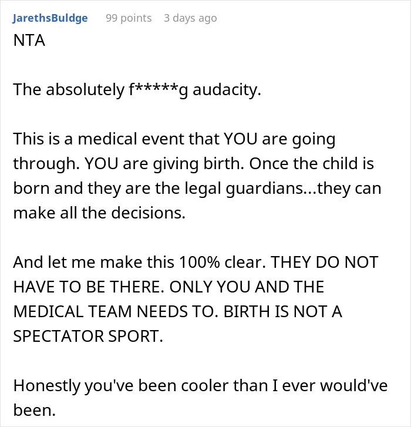Click the NTA verdict text
The width and height of the screenshot is (411, 427).
pyautogui.click(x=29, y=41)
